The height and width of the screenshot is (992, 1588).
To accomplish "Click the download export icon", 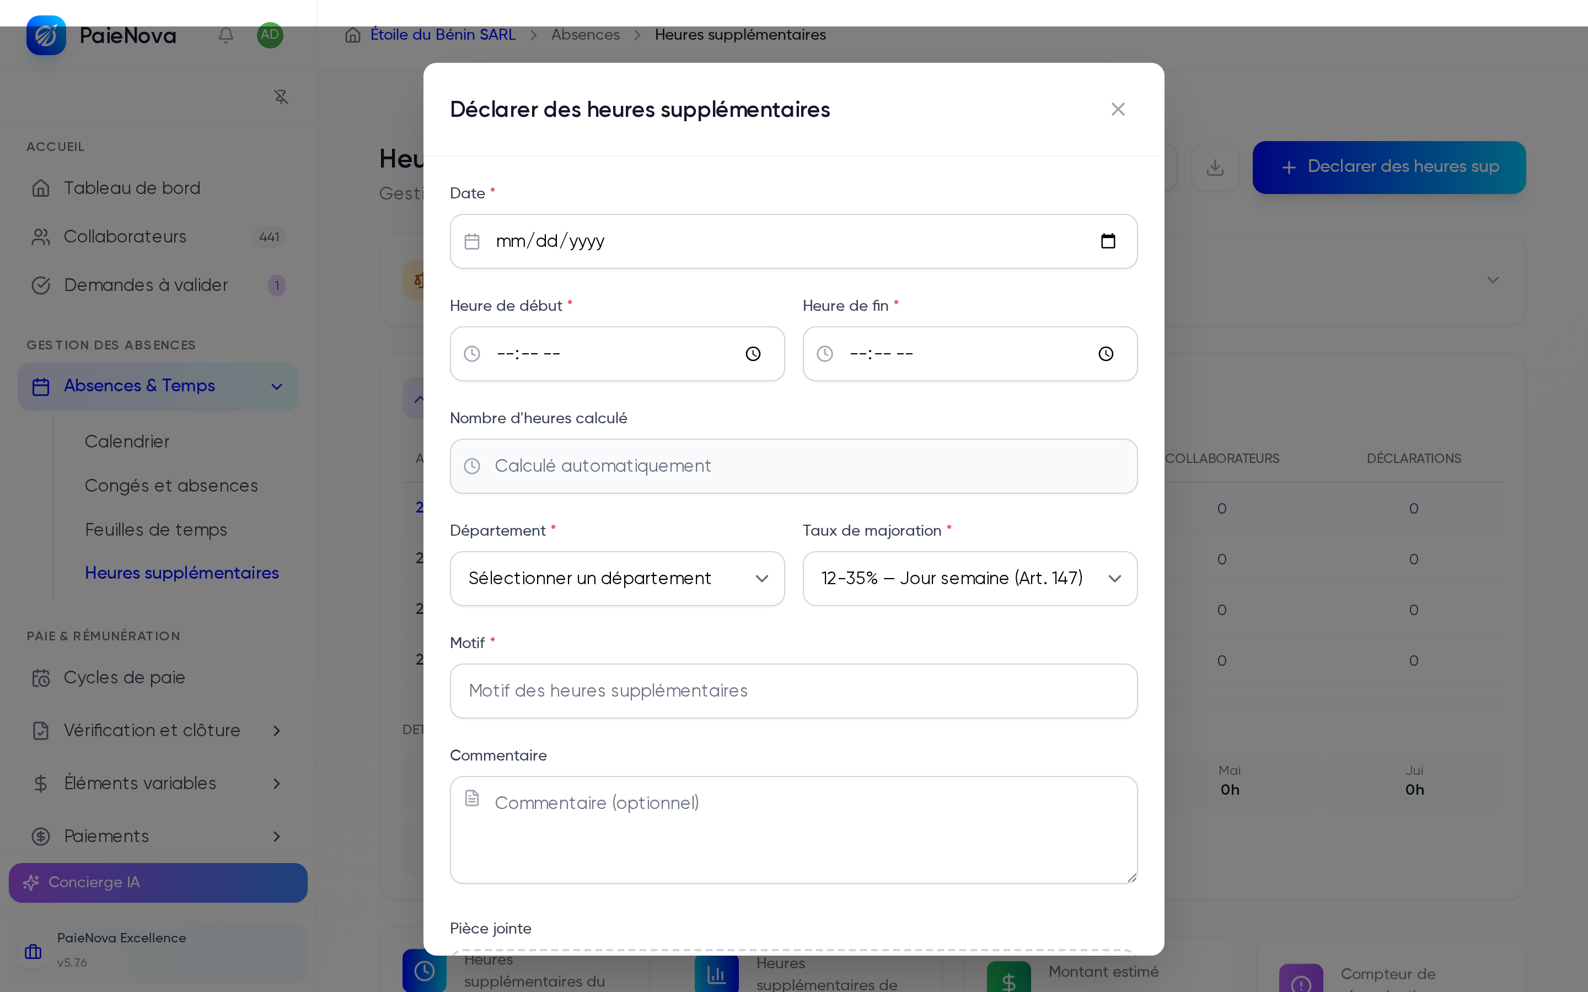I will coord(1215,168).
